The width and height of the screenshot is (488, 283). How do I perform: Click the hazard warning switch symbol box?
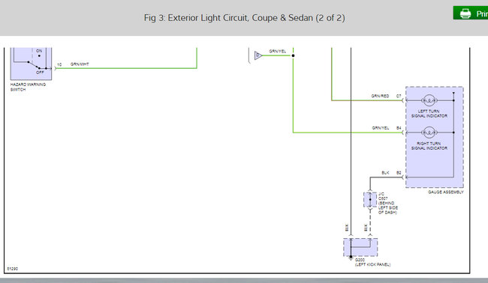tap(31, 64)
